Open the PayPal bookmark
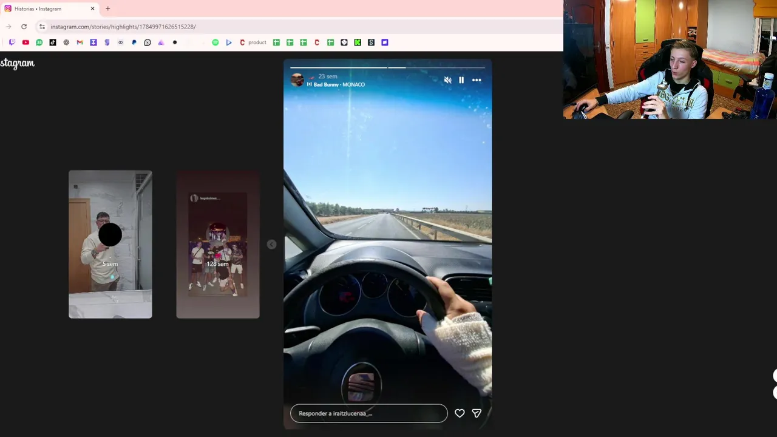 tap(134, 42)
